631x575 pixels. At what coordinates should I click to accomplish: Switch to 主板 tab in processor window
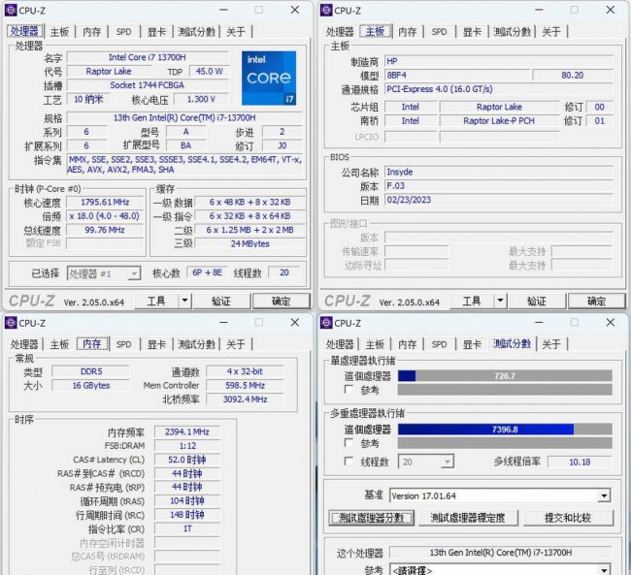tap(59, 31)
